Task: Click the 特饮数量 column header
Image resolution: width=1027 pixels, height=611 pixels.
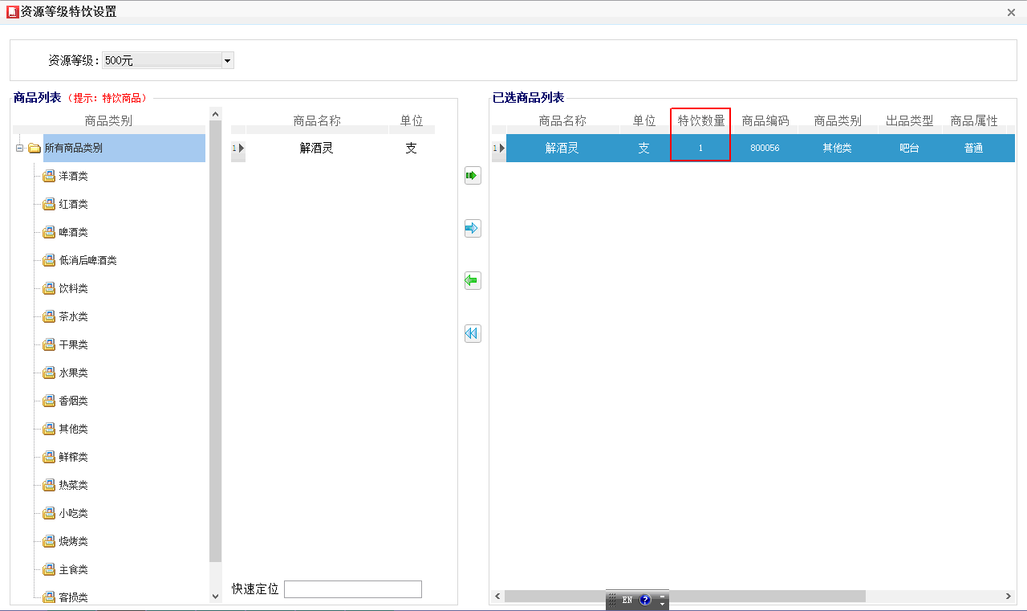Action: click(x=701, y=120)
